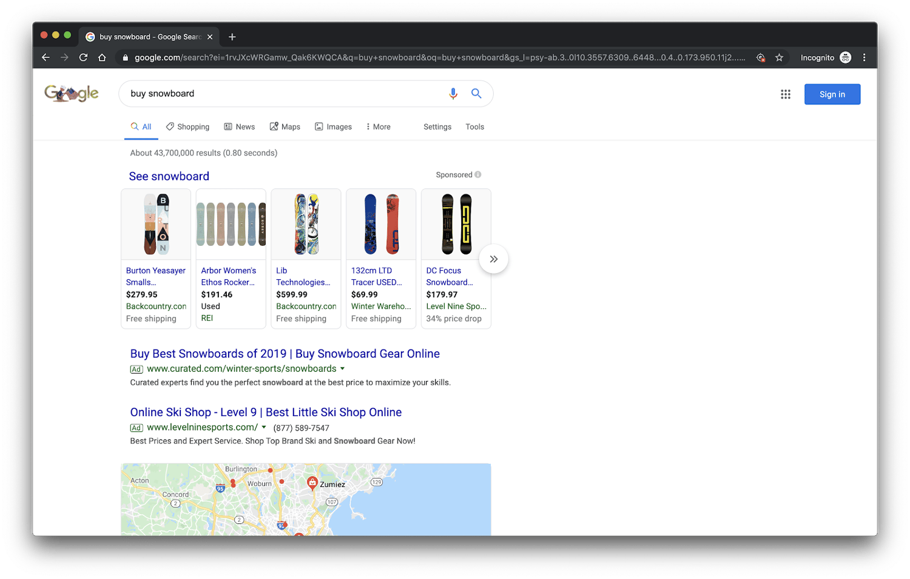Open the cookie blocked indicator icon
Image resolution: width=910 pixels, height=579 pixels.
(x=760, y=58)
